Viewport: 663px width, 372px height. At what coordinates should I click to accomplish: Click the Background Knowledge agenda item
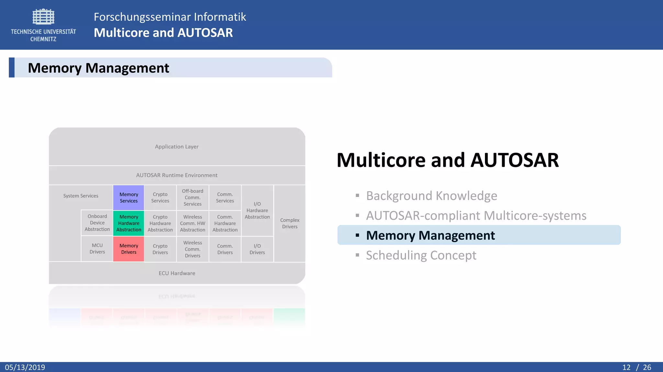[431, 196]
